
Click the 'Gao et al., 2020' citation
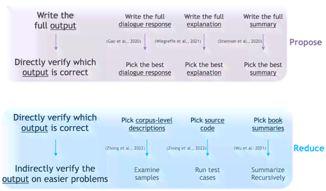tap(124, 41)
